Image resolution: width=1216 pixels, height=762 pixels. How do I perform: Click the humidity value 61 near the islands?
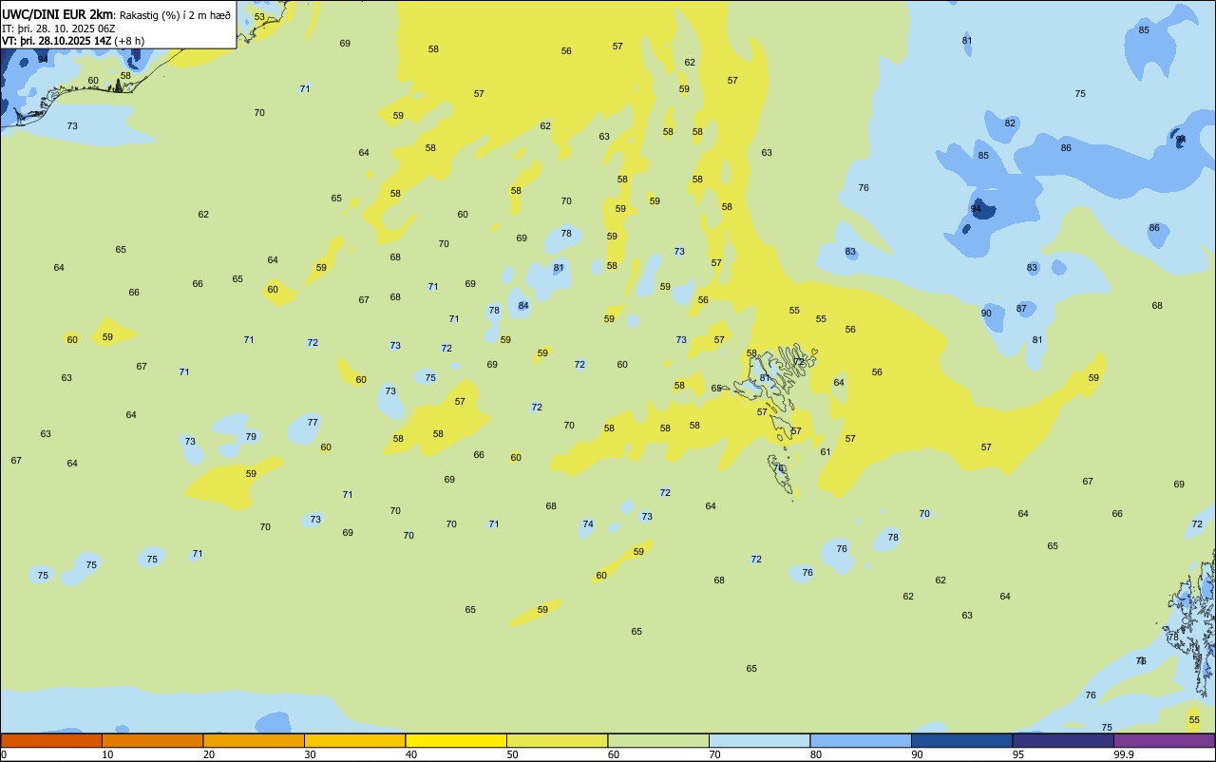(826, 452)
